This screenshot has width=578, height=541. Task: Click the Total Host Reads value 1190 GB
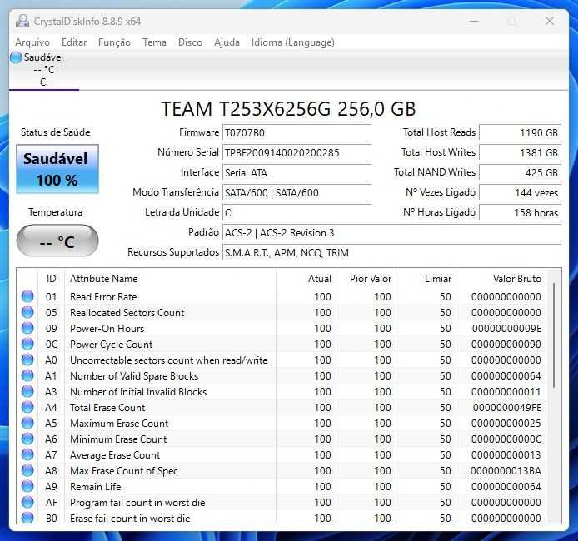[520, 133]
